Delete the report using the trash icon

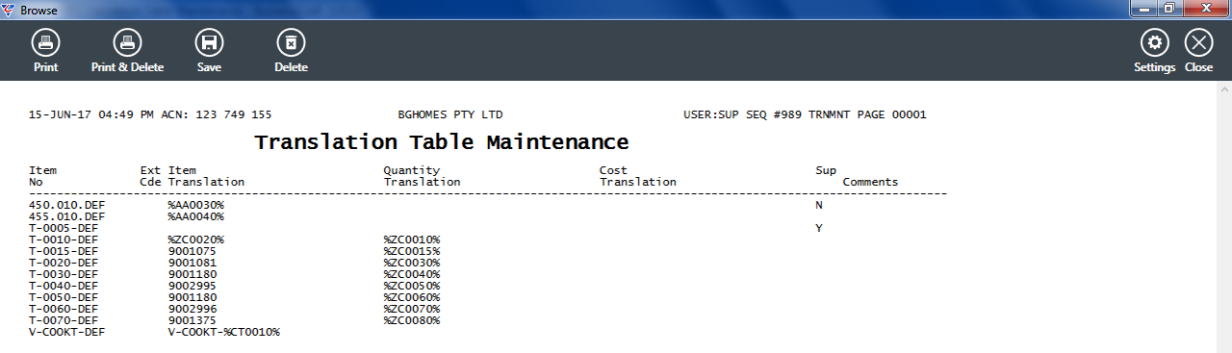pyautogui.click(x=291, y=42)
